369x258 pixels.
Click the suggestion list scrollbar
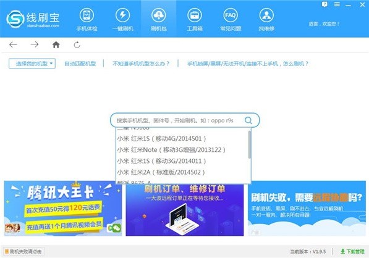click(250, 144)
